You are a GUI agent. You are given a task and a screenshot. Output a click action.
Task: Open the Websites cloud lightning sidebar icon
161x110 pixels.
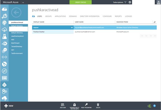(4, 9)
